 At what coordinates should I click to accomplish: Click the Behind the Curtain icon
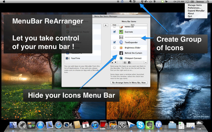(121, 53)
